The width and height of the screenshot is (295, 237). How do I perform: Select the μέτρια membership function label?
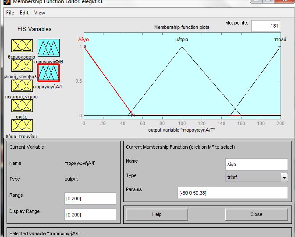tap(182, 40)
